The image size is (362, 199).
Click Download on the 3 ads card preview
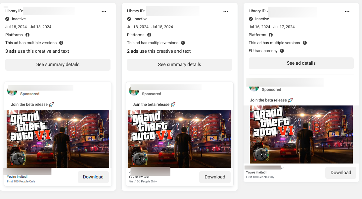click(93, 177)
